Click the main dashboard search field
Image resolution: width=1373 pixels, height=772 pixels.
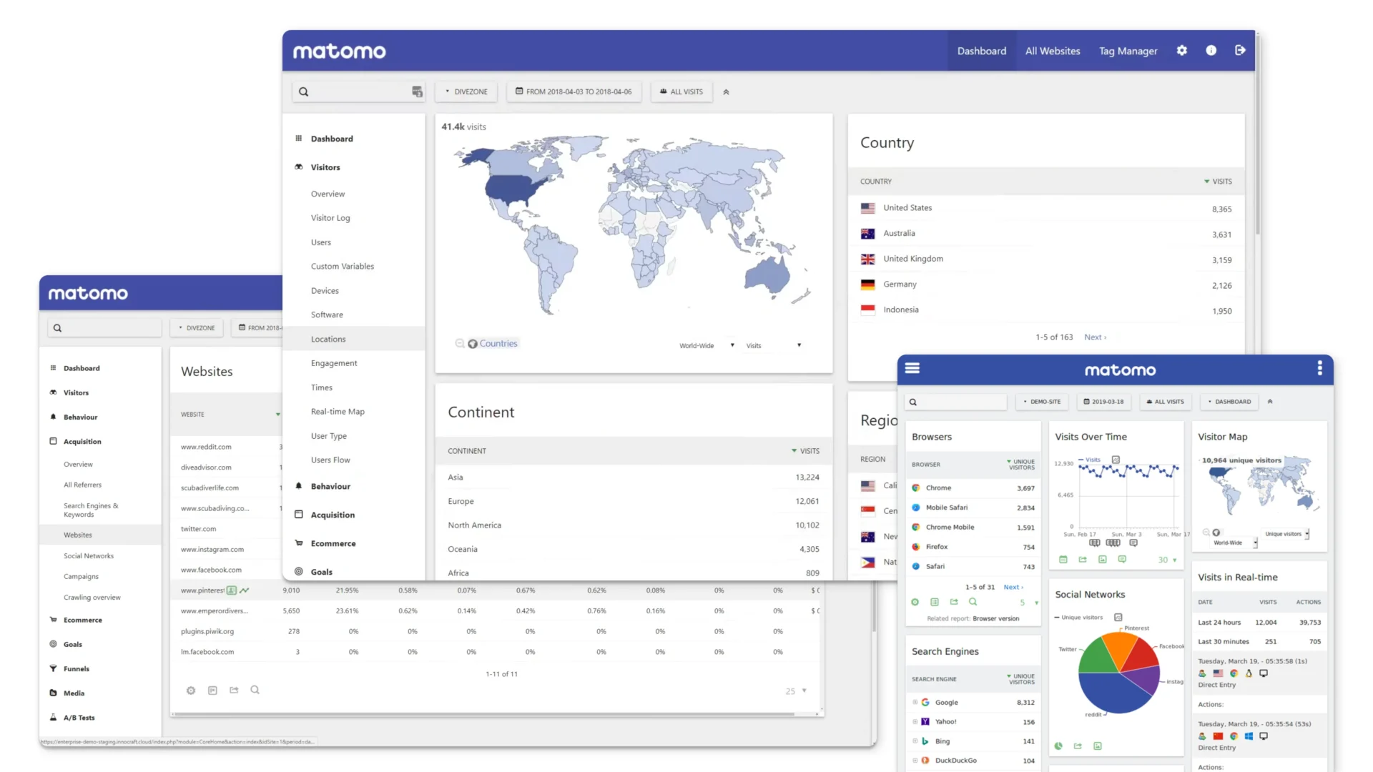pos(354,92)
